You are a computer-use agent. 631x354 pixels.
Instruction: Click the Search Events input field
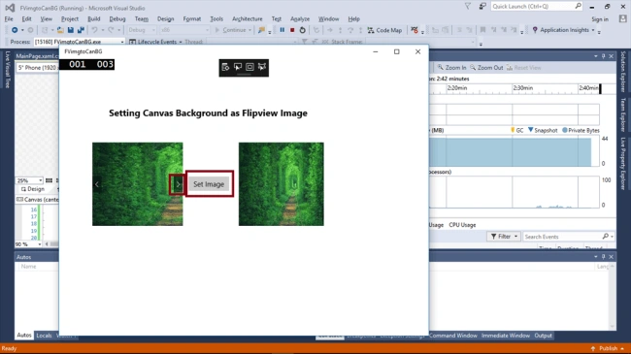(x=563, y=237)
